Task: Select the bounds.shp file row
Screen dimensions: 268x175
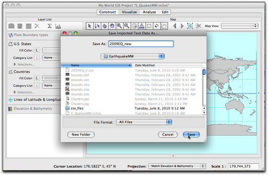Action: click(x=132, y=89)
